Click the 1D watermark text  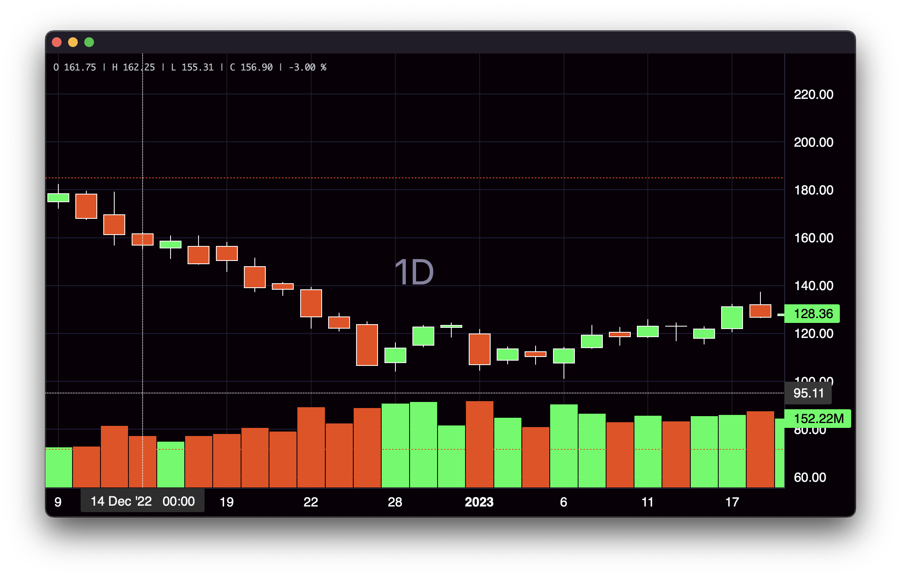(414, 272)
